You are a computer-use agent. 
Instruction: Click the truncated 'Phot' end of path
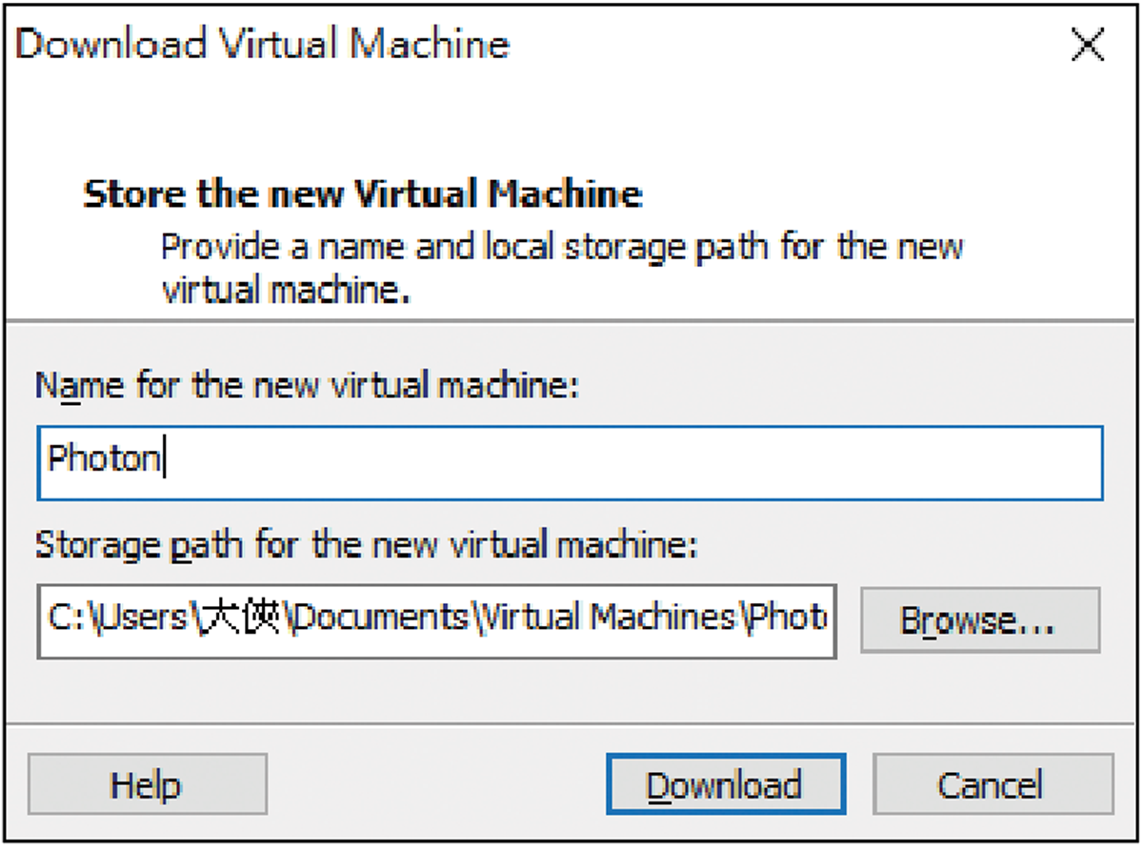(787, 619)
